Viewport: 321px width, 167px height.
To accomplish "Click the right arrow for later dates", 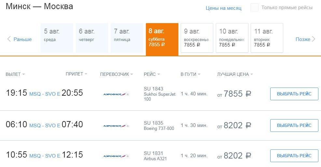I will [x=314, y=39].
